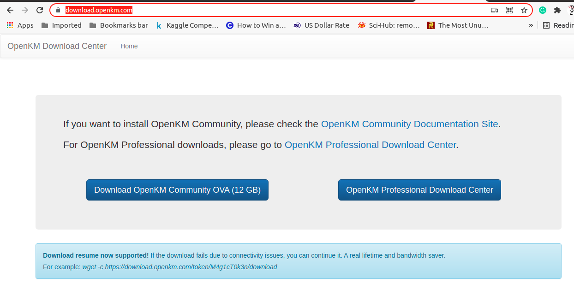Click the browser reload button

pos(39,10)
